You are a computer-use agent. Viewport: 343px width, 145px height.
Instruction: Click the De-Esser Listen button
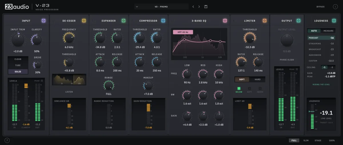click(69, 92)
